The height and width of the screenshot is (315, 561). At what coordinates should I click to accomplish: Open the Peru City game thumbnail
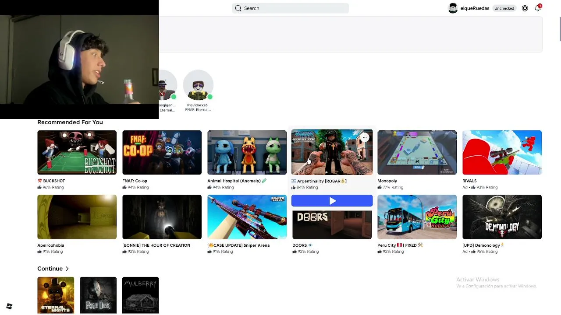tap(417, 217)
